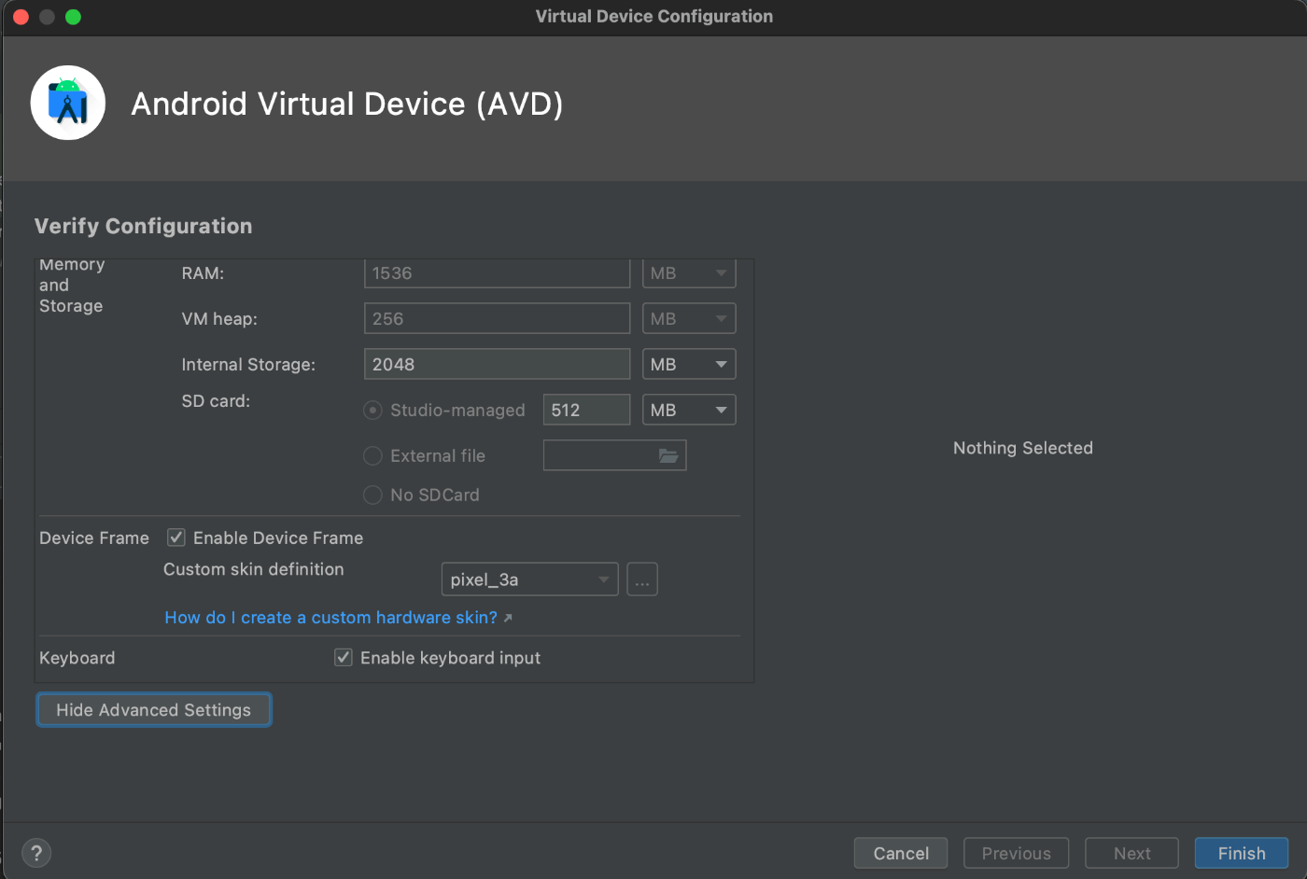The height and width of the screenshot is (879, 1307).
Task: Click the Android Studio AVD logo icon
Action: point(67,103)
